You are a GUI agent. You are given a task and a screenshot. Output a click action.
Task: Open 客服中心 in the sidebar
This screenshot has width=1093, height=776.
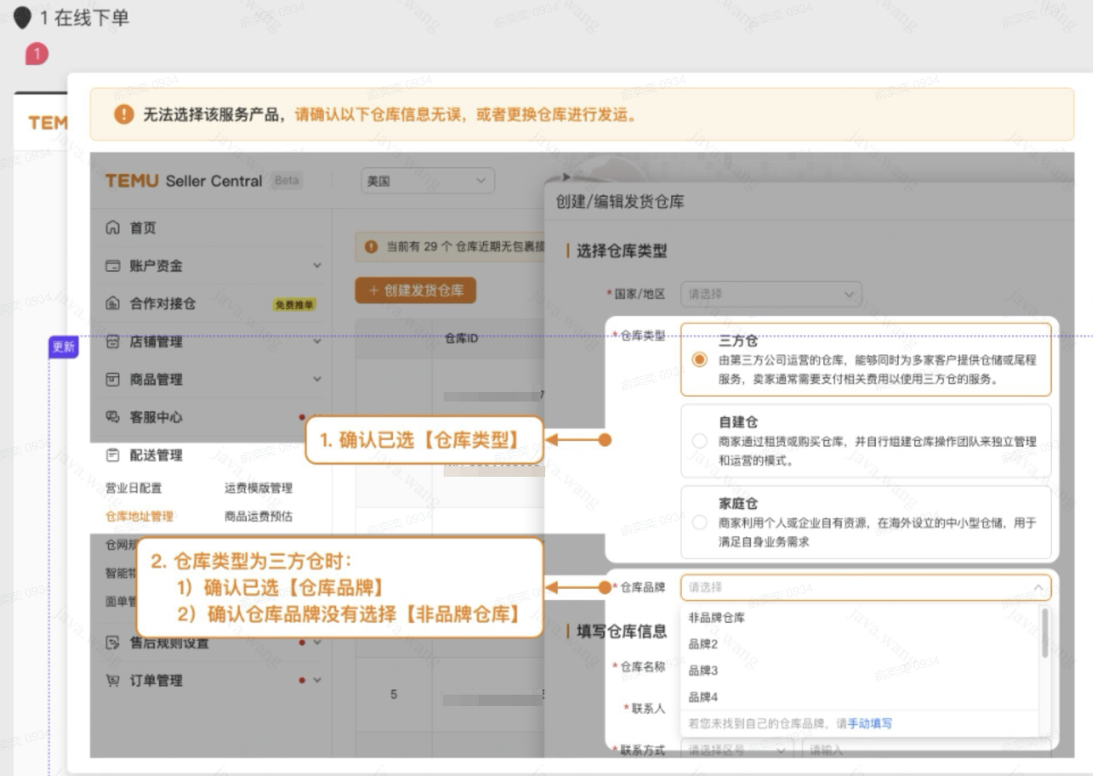click(156, 417)
